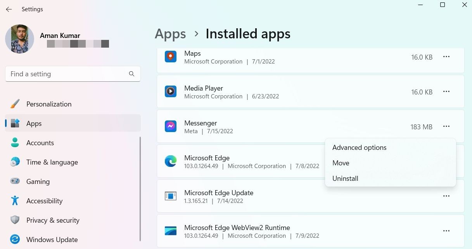Click the Maps app icon

point(171,57)
